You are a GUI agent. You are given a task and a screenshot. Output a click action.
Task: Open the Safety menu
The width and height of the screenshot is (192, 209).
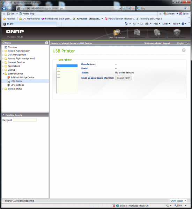[167, 24]
